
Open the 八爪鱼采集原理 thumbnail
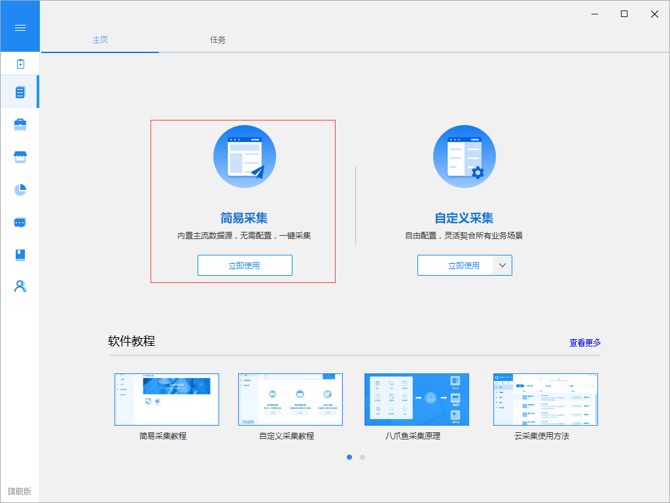point(417,400)
